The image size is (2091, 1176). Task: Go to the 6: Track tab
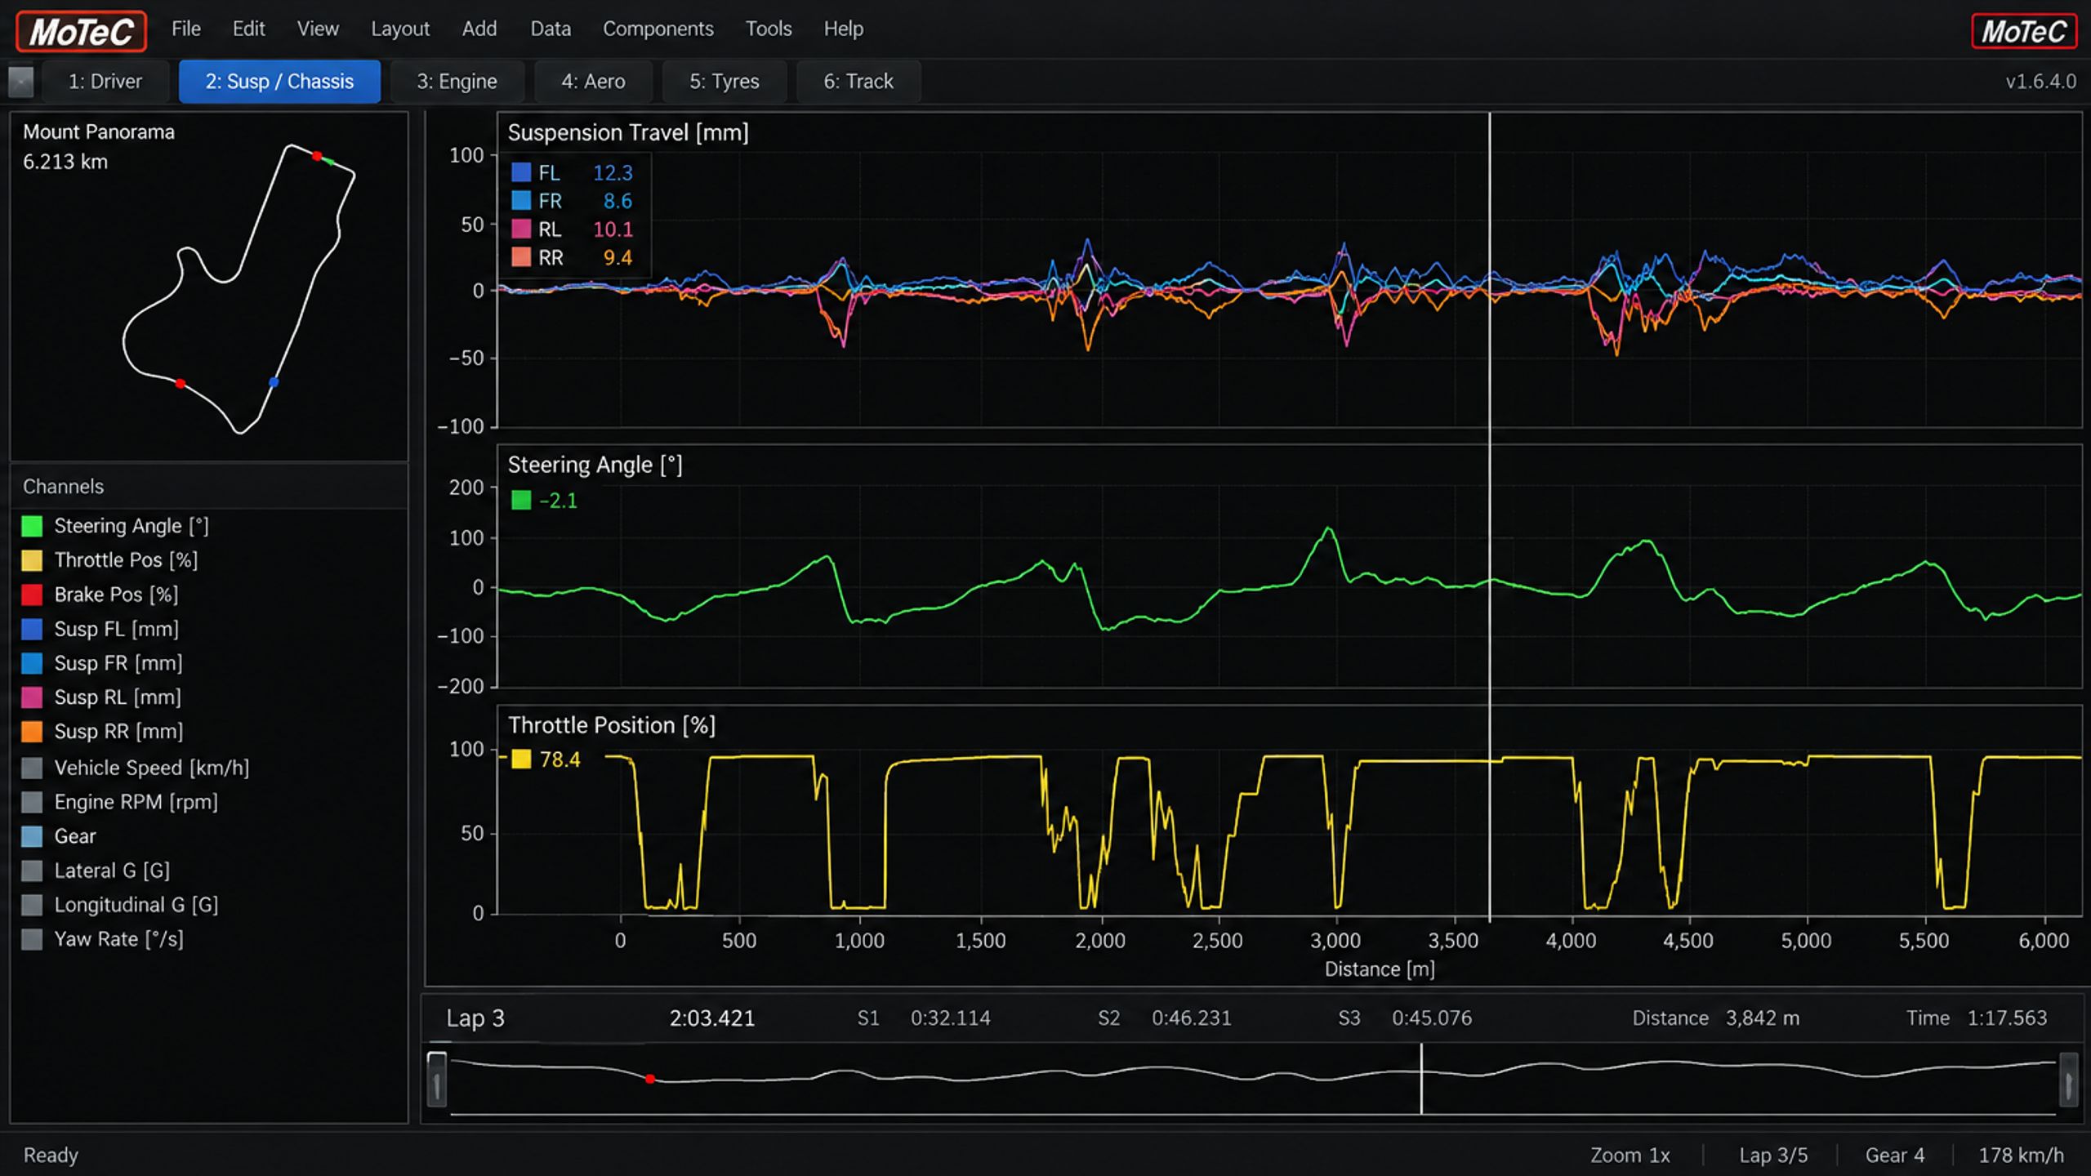tap(858, 82)
